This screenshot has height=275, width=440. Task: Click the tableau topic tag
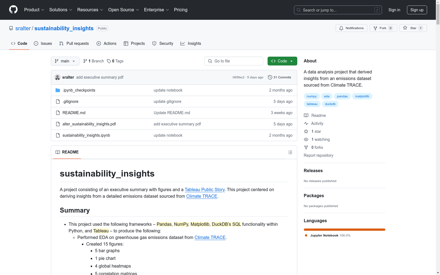312,104
